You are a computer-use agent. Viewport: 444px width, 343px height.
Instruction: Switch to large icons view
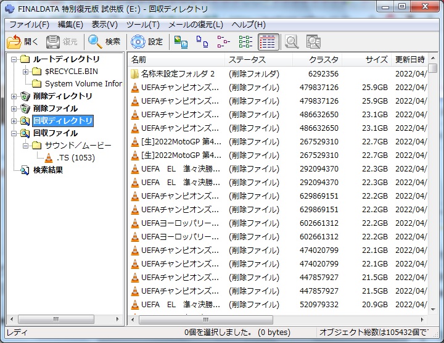pyautogui.click(x=181, y=42)
